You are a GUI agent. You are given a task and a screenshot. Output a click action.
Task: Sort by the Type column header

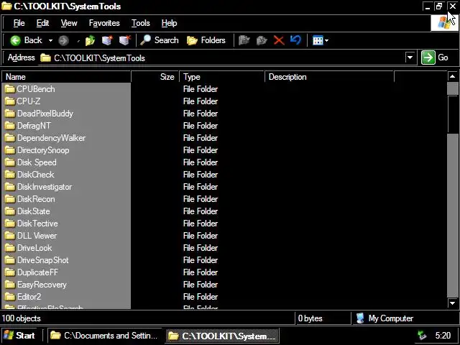(222, 77)
